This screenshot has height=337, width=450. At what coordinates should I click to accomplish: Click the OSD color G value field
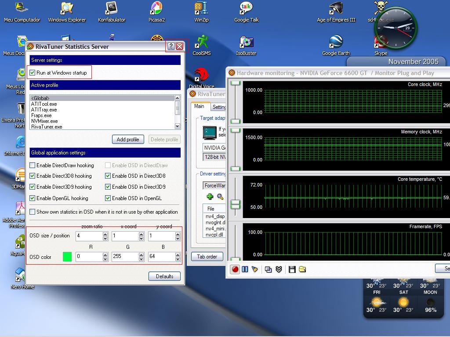125,256
